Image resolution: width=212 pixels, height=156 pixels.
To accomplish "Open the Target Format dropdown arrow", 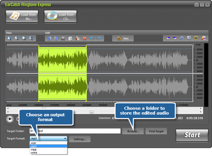I will click(x=65, y=139).
